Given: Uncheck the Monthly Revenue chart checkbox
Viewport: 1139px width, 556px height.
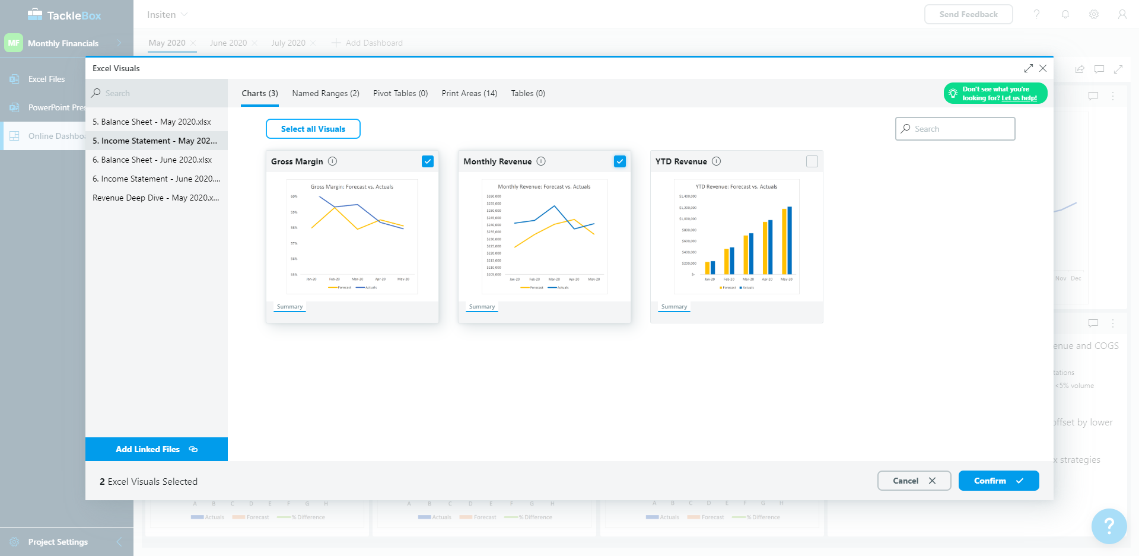Looking at the screenshot, I should [620, 161].
